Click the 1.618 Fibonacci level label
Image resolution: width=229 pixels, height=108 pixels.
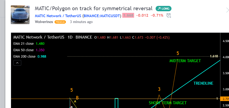point(214,56)
